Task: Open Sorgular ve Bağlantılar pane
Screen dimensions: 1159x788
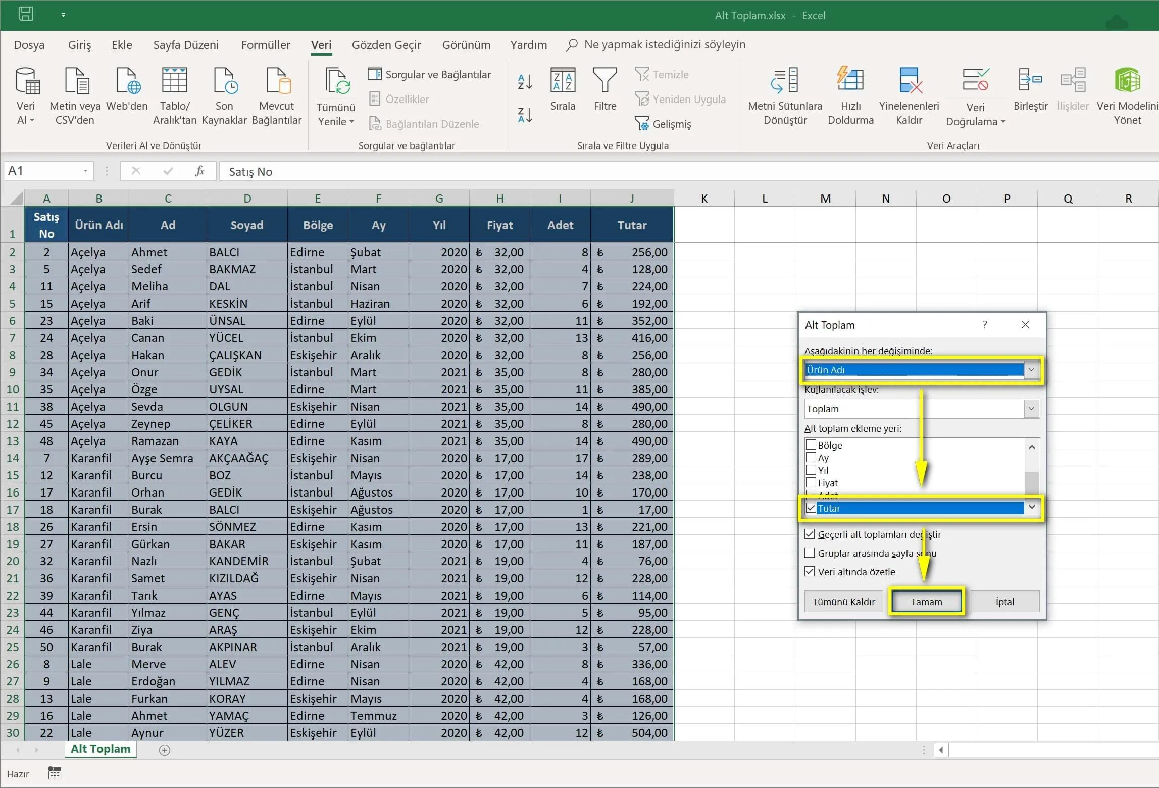Action: coord(429,74)
